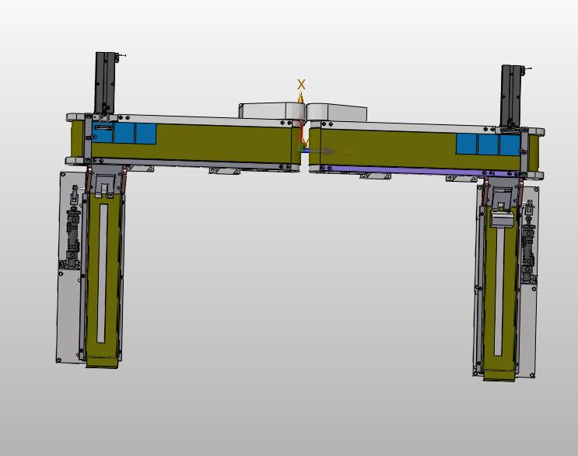578x456 pixels.
Task: Pick the long white slot in the left leg
Action: [102, 273]
